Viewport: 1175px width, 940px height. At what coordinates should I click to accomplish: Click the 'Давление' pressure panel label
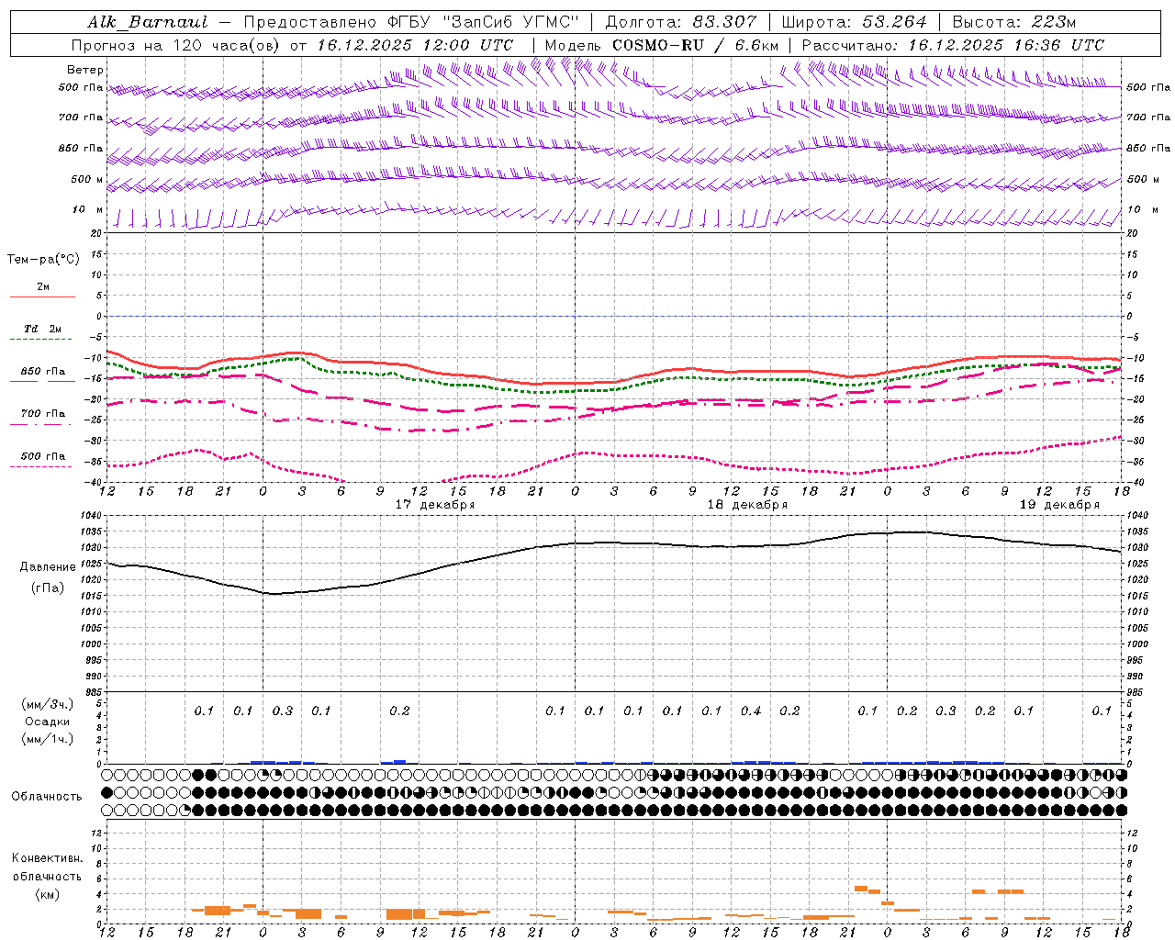pyautogui.click(x=48, y=567)
